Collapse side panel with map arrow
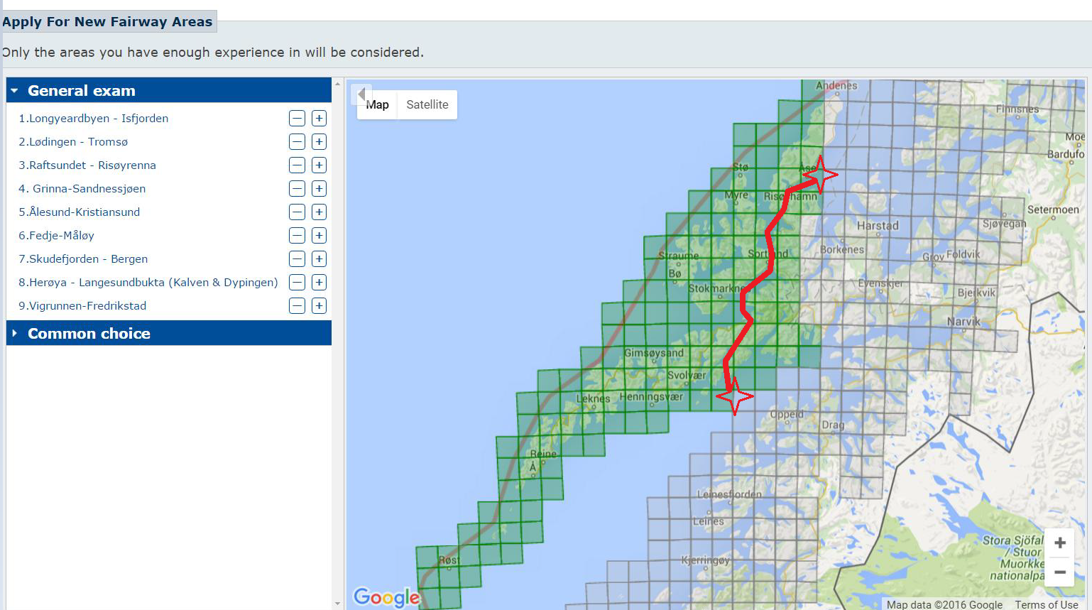 (361, 94)
